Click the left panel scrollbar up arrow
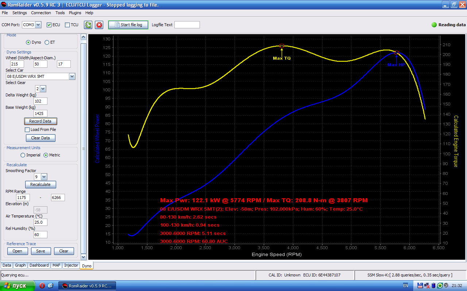 84,37
